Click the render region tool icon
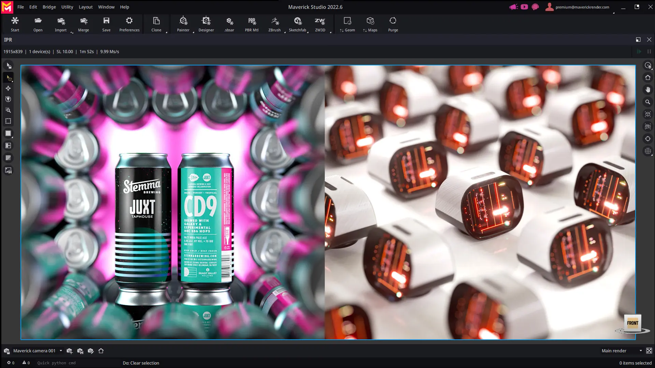655x368 pixels. (8, 121)
